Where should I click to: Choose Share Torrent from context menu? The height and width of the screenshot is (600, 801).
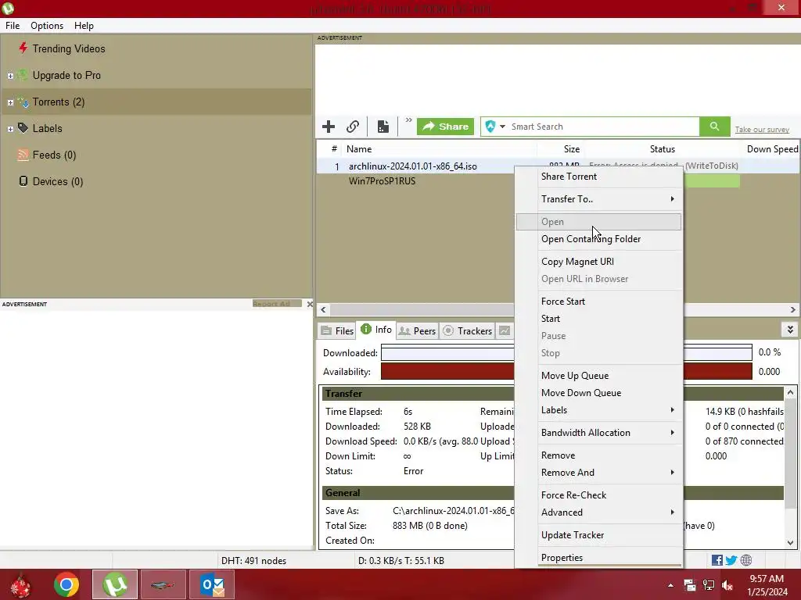coord(598,177)
